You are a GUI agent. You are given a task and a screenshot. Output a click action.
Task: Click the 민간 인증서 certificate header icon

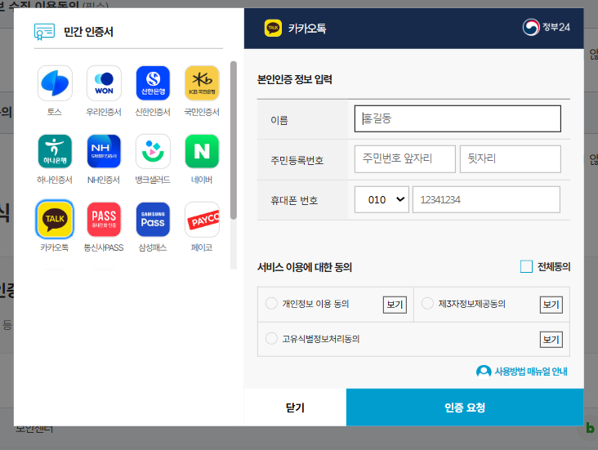[x=44, y=32]
